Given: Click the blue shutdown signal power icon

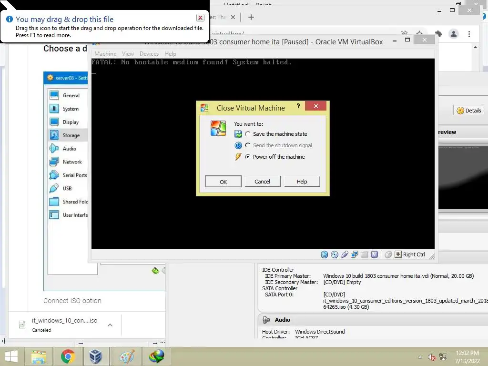Looking at the screenshot, I should coord(238,145).
